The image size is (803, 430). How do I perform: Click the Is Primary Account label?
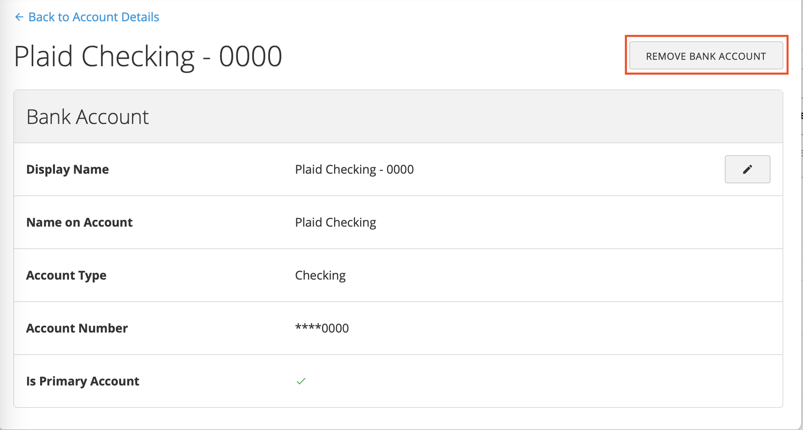click(83, 381)
